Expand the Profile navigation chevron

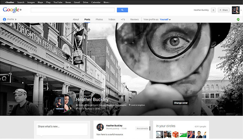[x=15, y=19]
